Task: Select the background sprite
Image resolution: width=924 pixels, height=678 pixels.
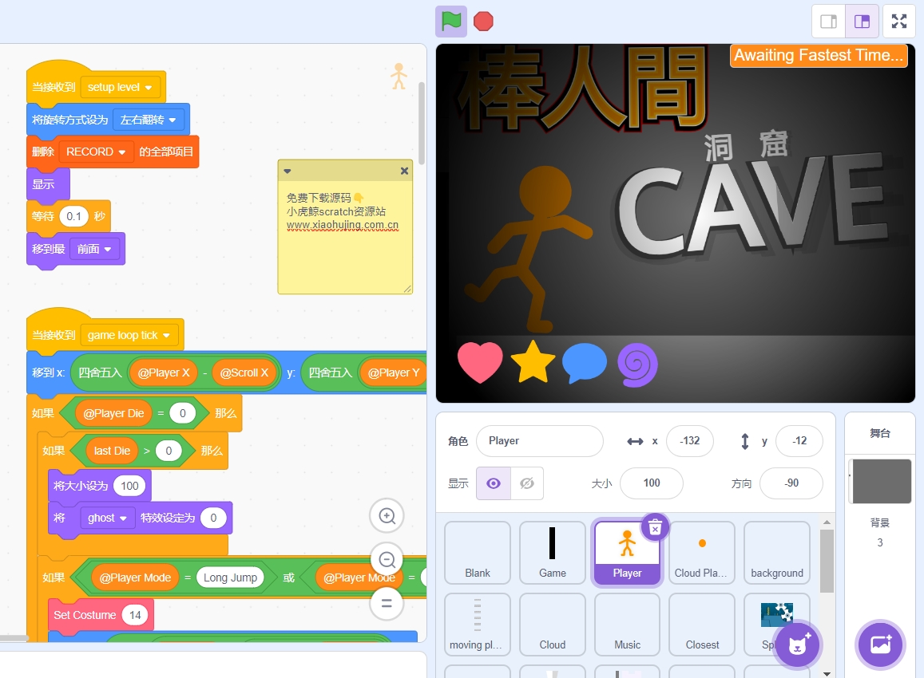Action: click(777, 553)
